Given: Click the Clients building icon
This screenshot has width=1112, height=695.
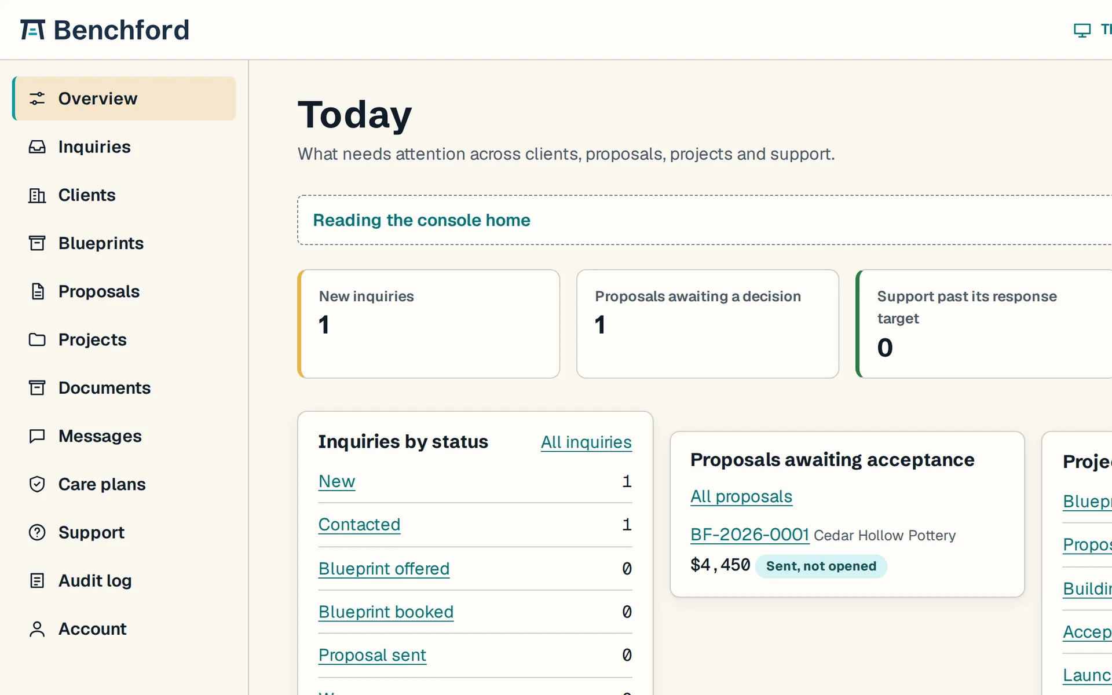Looking at the screenshot, I should tap(37, 195).
